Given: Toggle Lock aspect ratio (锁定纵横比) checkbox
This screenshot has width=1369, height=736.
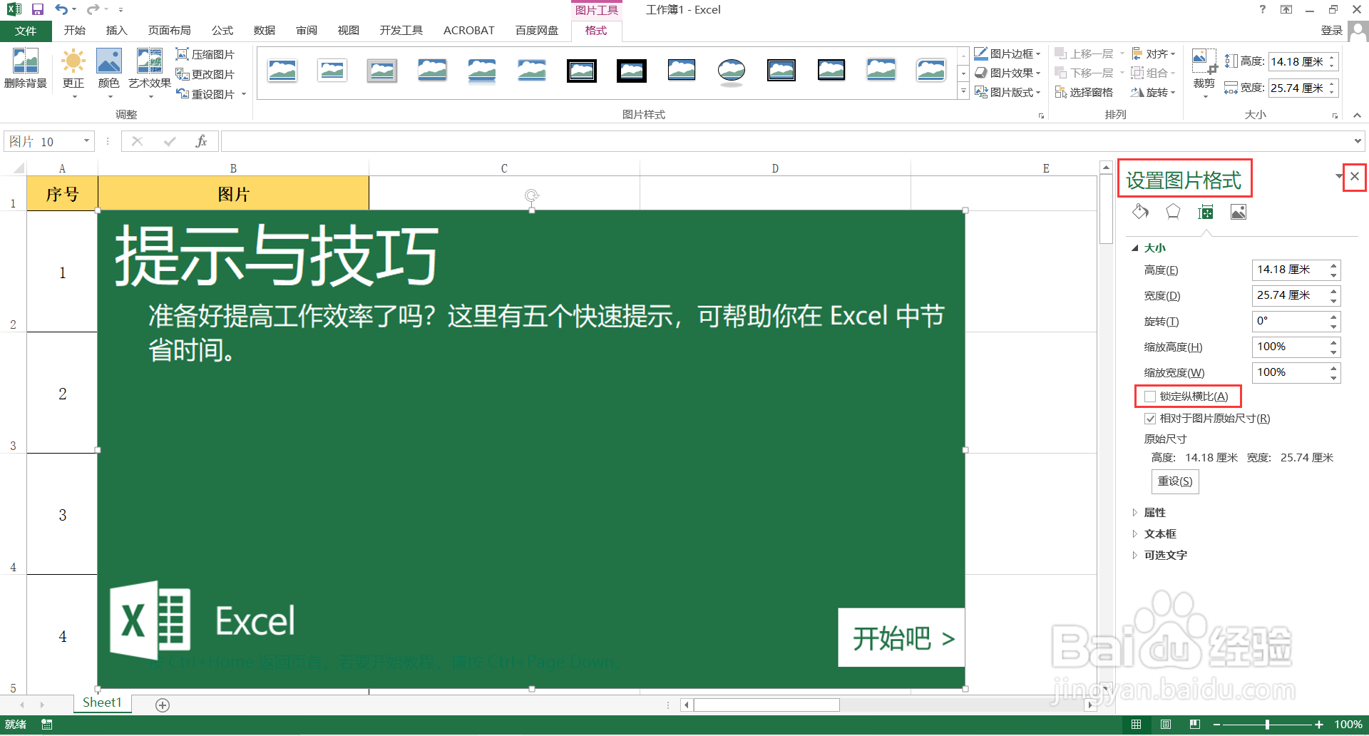Looking at the screenshot, I should (1149, 397).
